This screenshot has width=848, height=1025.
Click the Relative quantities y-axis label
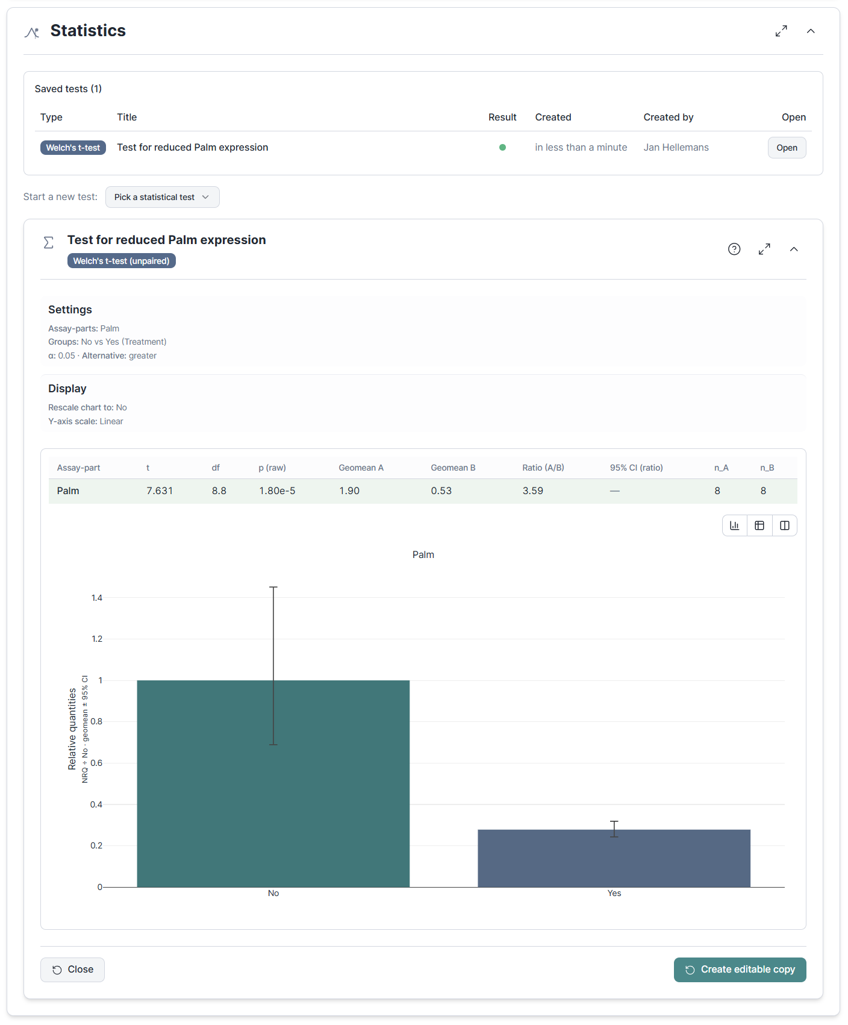pos(72,729)
